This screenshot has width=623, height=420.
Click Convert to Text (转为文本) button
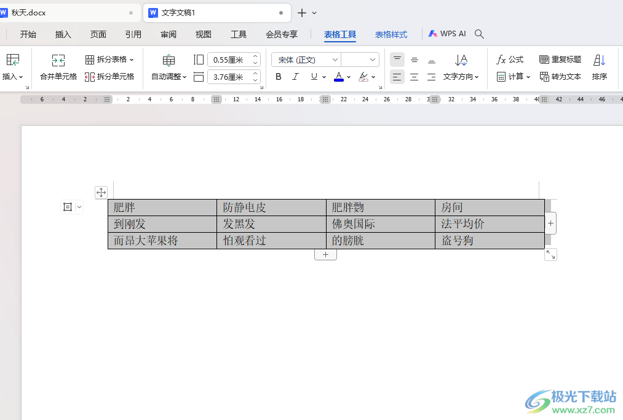click(560, 77)
